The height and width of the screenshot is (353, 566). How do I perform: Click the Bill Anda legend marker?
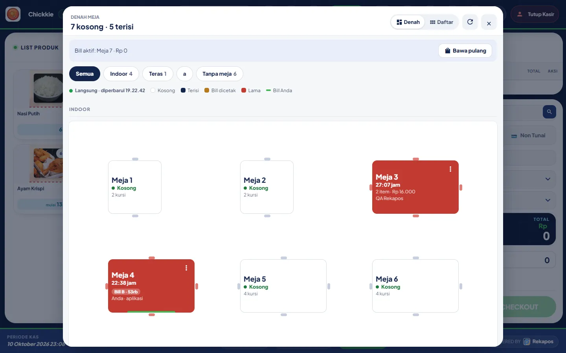point(268,90)
